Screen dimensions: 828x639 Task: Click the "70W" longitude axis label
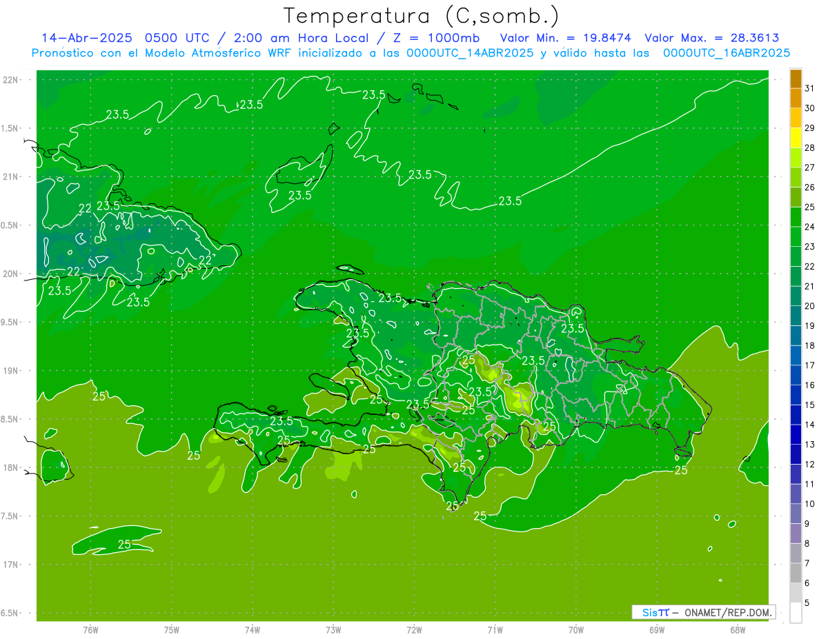576,629
